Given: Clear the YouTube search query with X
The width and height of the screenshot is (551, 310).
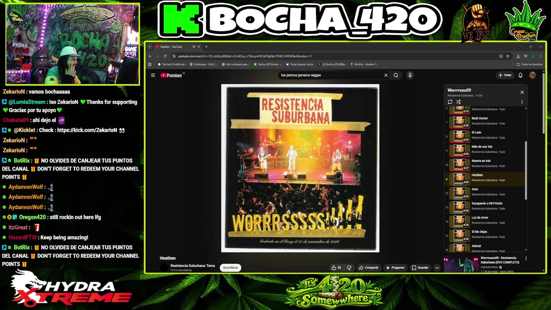Looking at the screenshot, I should click(x=386, y=75).
